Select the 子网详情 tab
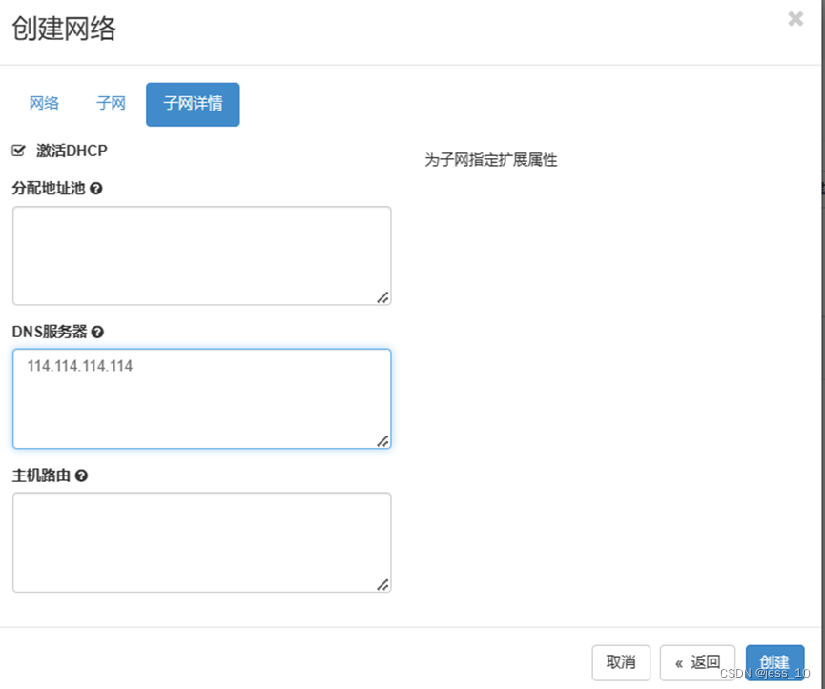 tap(193, 104)
